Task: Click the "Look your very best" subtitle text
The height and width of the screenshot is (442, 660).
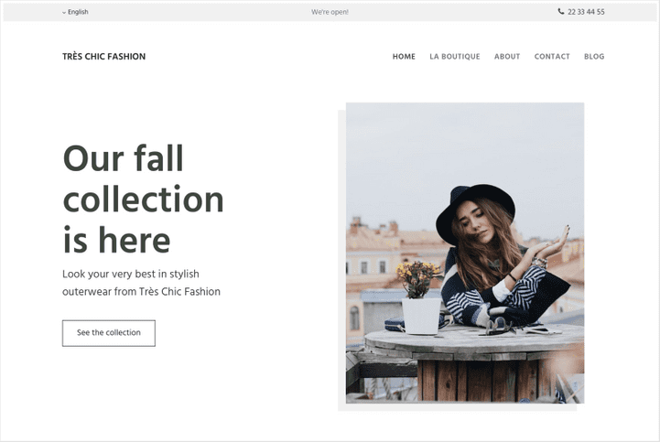Action: coord(141,283)
